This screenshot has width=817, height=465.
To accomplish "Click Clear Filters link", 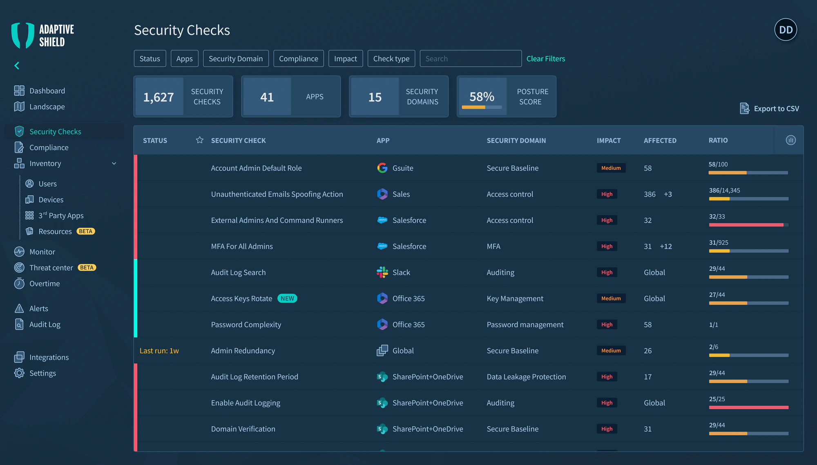I will pos(546,58).
